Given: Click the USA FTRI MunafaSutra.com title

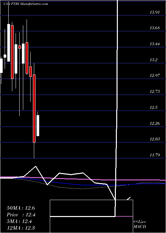Looking at the screenshot, I should 26,4.
